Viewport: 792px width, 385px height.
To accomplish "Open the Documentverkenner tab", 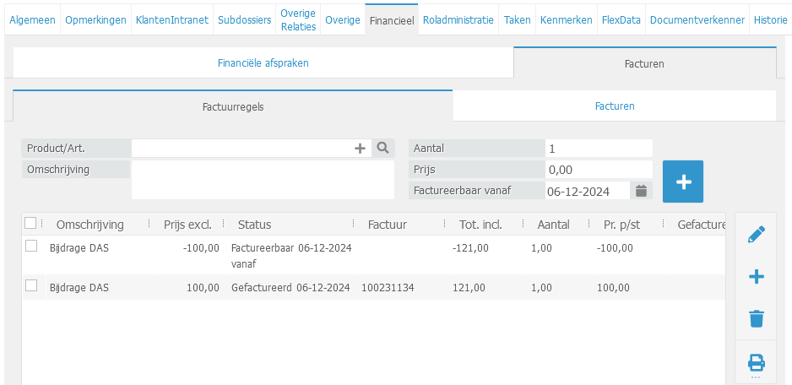I will coord(697,20).
